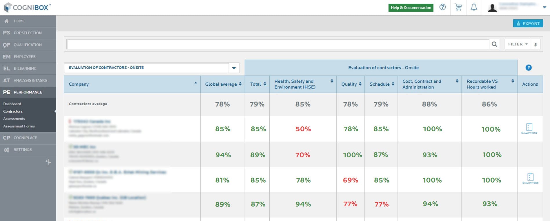550x221 pixels.
Task: Open the Cogniplace module
Action: pyautogui.click(x=28, y=138)
